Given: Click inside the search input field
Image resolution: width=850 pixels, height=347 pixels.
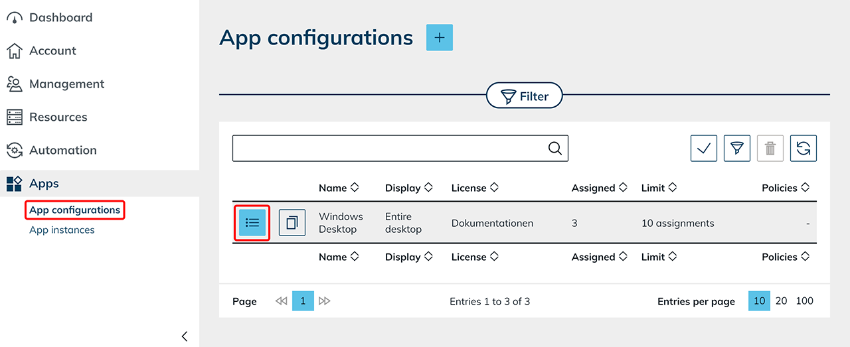Looking at the screenshot, I should tap(388, 149).
